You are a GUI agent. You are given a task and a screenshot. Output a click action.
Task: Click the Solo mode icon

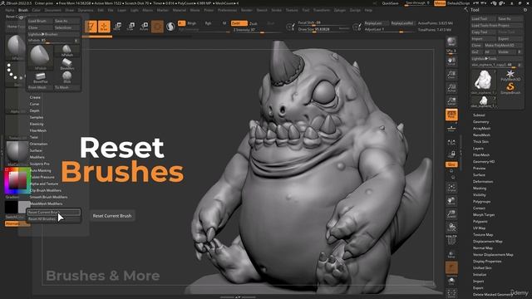[451, 281]
